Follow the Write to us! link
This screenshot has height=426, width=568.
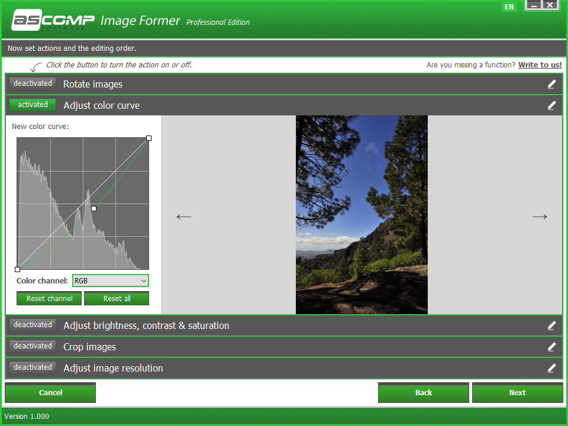point(540,65)
